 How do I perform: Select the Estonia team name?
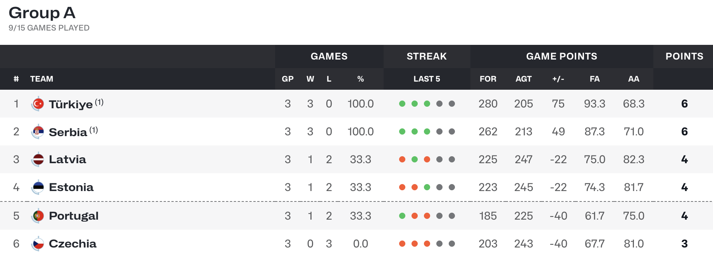(x=71, y=187)
